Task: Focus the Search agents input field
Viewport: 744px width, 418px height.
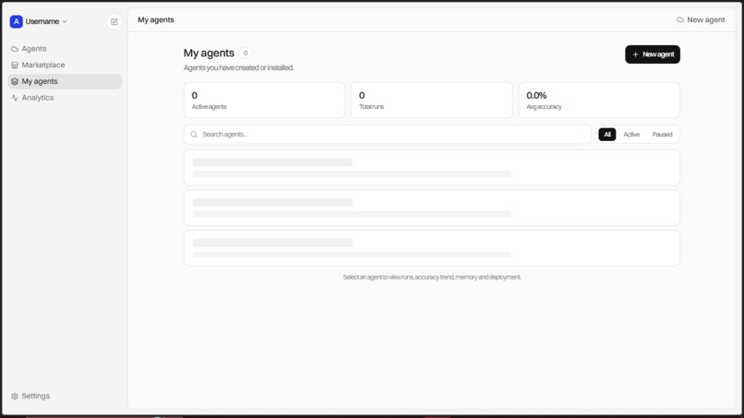Action: click(x=387, y=135)
